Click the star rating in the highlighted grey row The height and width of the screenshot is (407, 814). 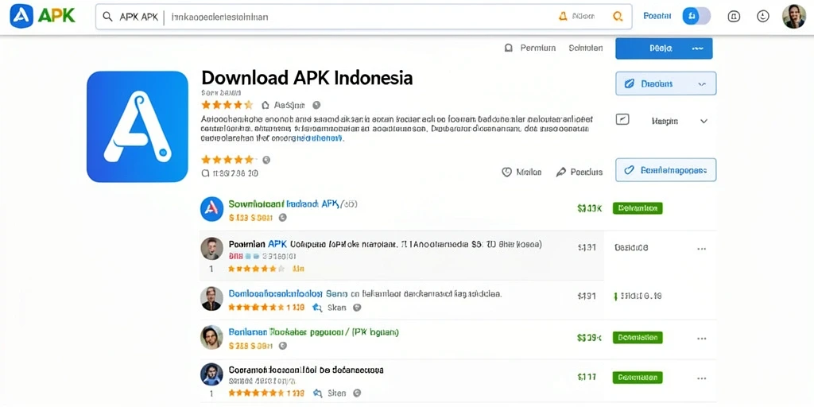[x=257, y=269]
